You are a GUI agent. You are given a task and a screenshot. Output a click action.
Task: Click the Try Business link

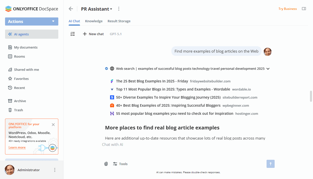coord(288,9)
